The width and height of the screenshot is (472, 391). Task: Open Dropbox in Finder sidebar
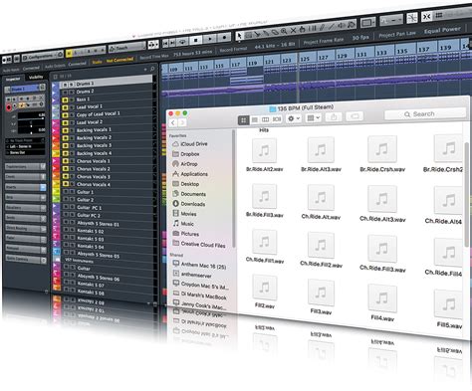tap(186, 154)
